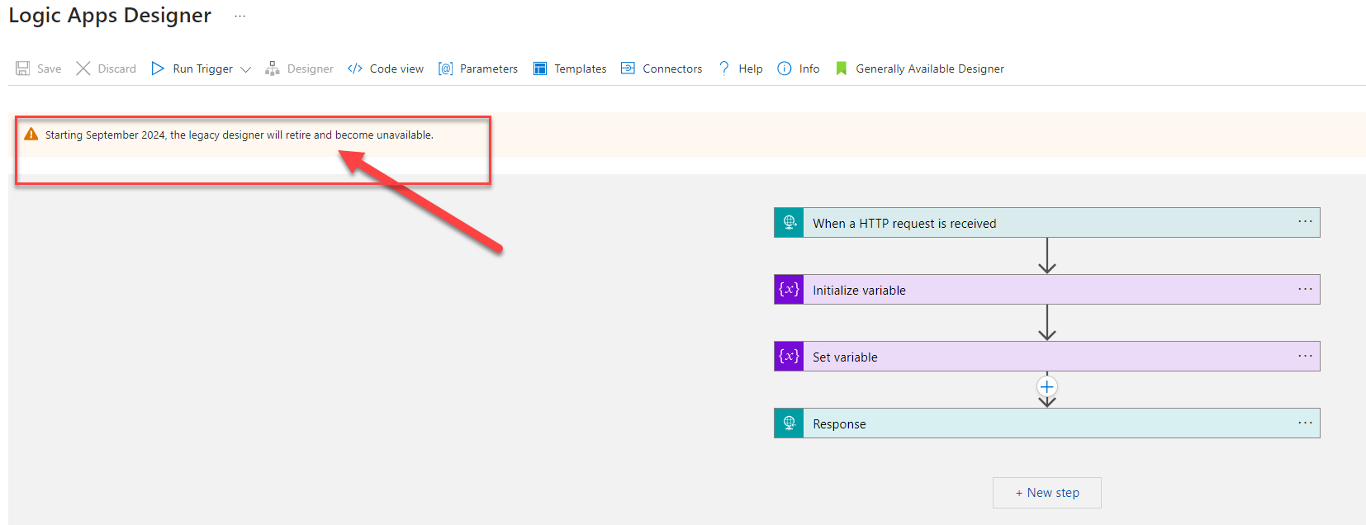Click the Parameters icon in toolbar
1366x525 pixels.
(446, 69)
